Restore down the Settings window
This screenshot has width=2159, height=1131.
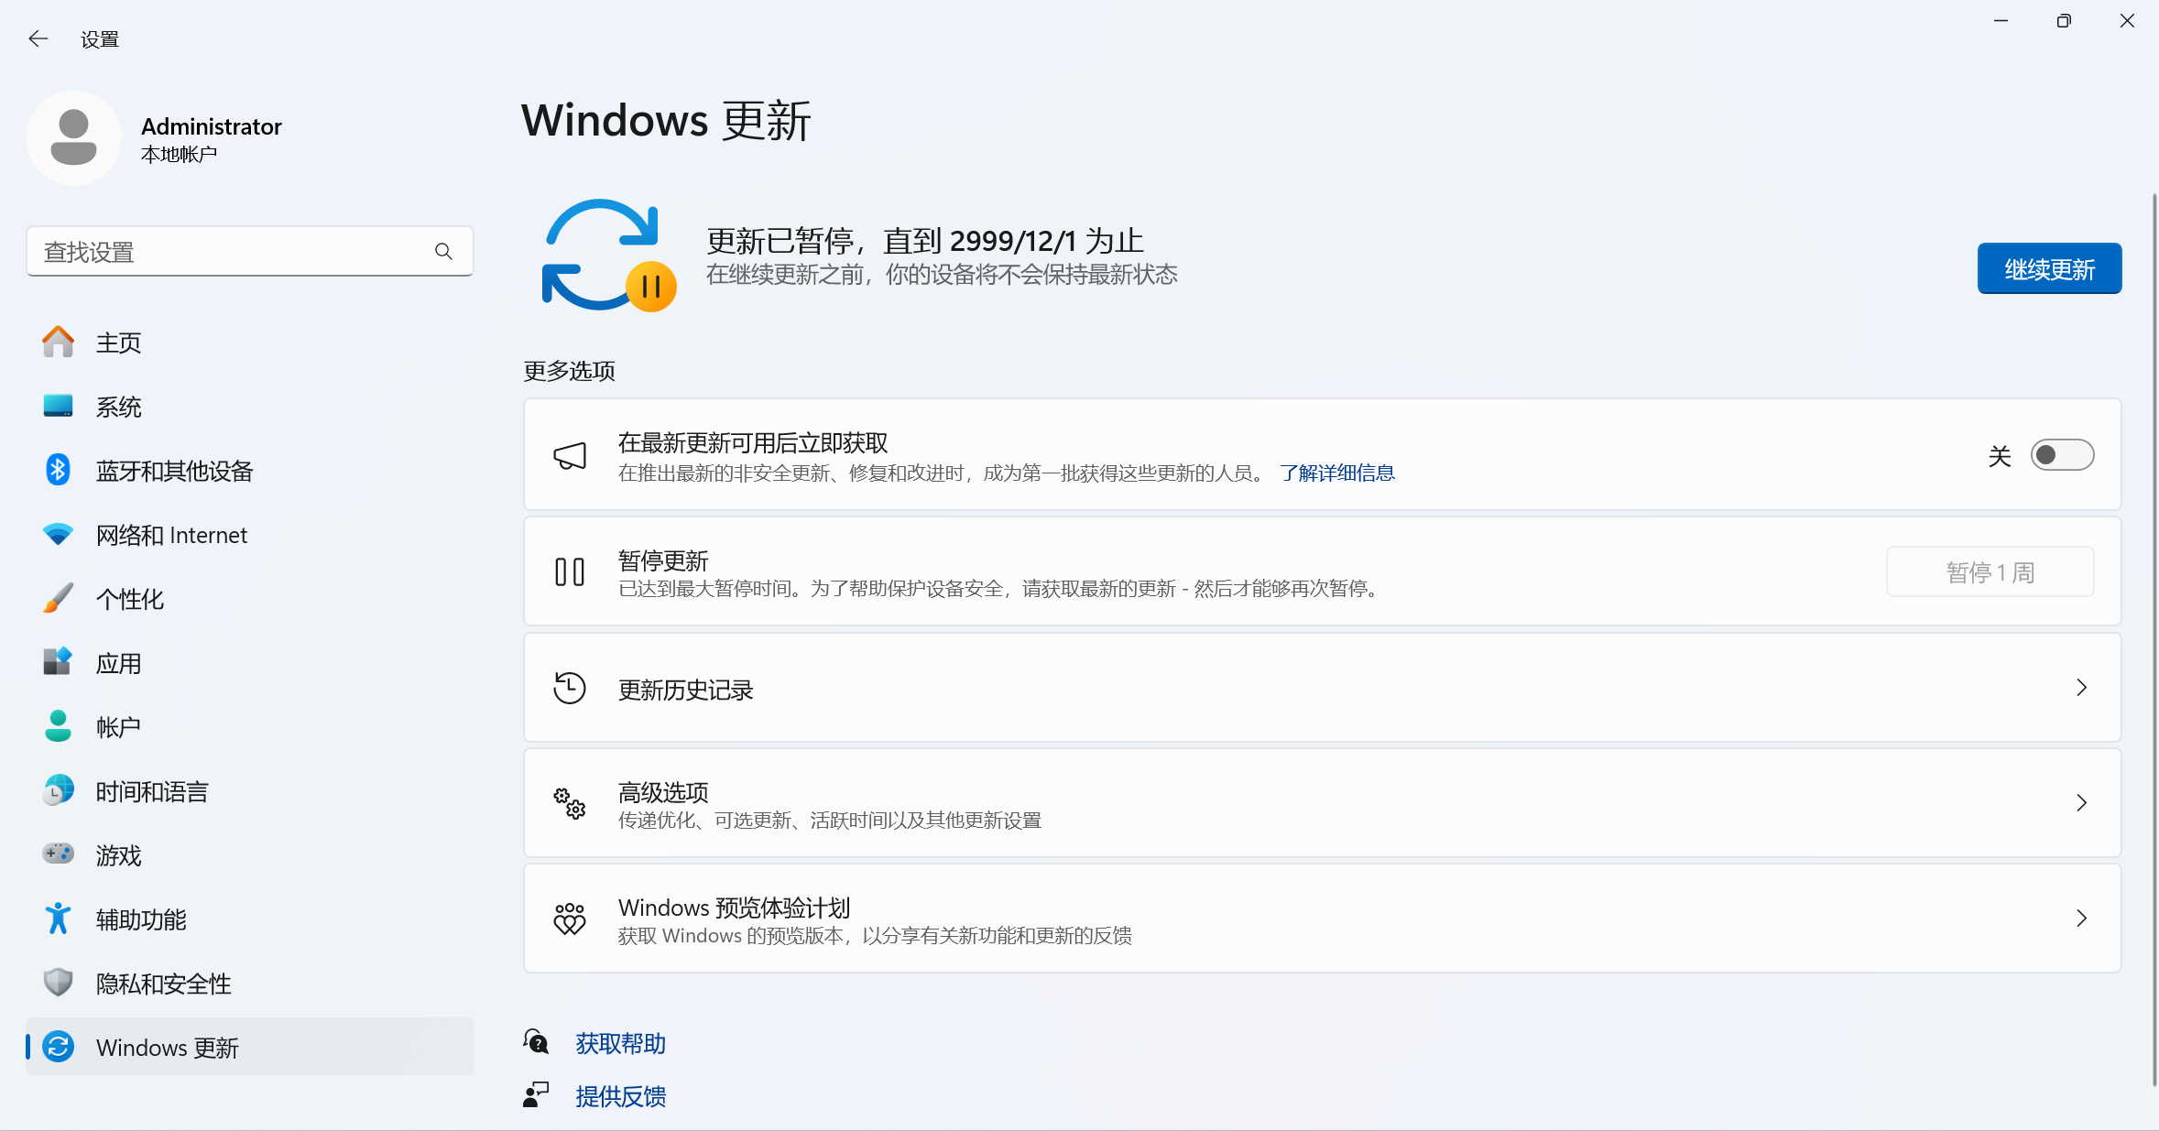pyautogui.click(x=2064, y=21)
